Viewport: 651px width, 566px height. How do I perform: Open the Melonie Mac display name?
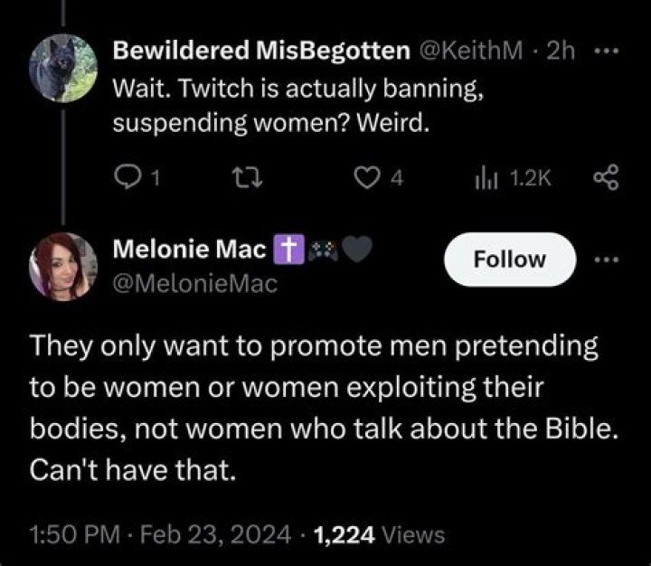(189, 250)
